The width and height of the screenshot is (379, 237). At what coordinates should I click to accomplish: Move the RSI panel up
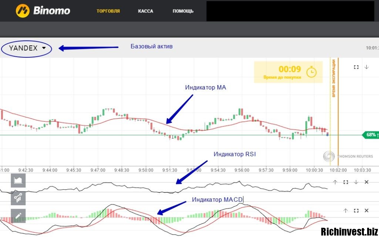pyautogui.click(x=335, y=182)
